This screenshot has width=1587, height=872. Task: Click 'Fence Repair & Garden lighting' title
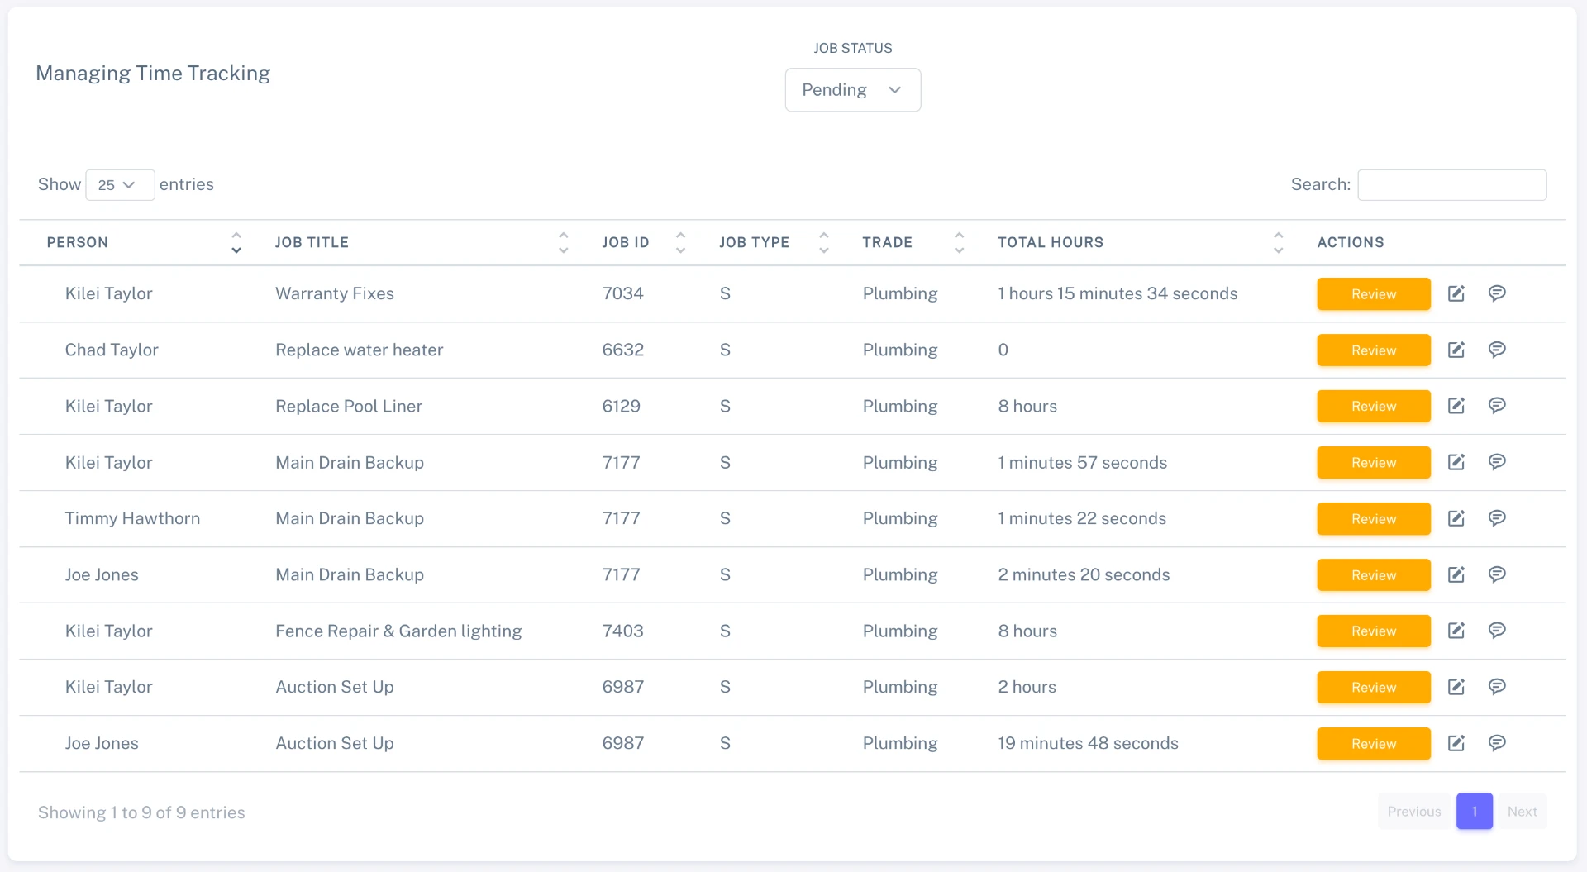[398, 631]
